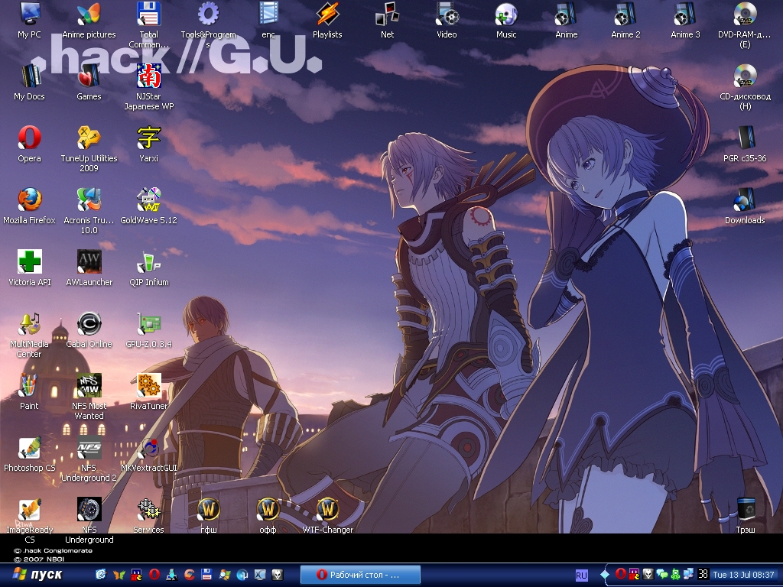This screenshot has height=587, width=783.
Task: Open the GPU-Z 0.3.4 shortcut
Action: coord(148,324)
